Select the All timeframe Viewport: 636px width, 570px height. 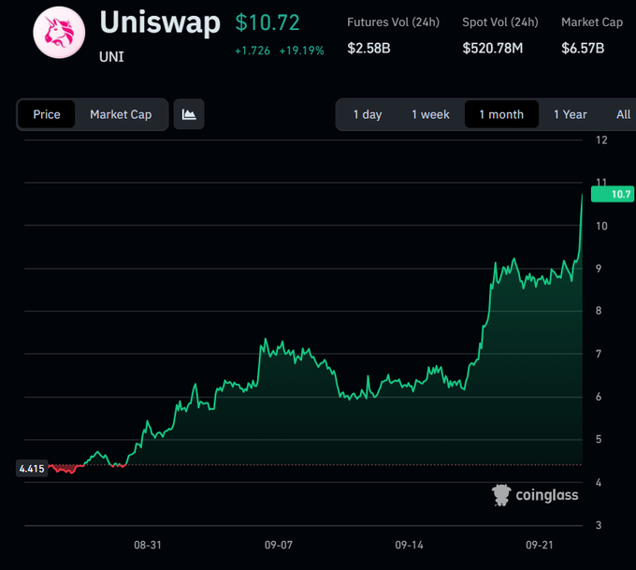tap(624, 114)
